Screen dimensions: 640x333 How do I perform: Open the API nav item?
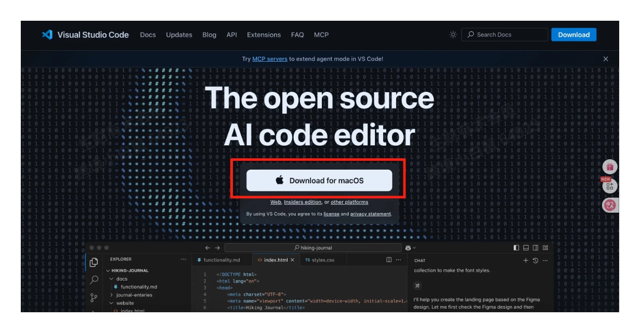[x=232, y=35]
